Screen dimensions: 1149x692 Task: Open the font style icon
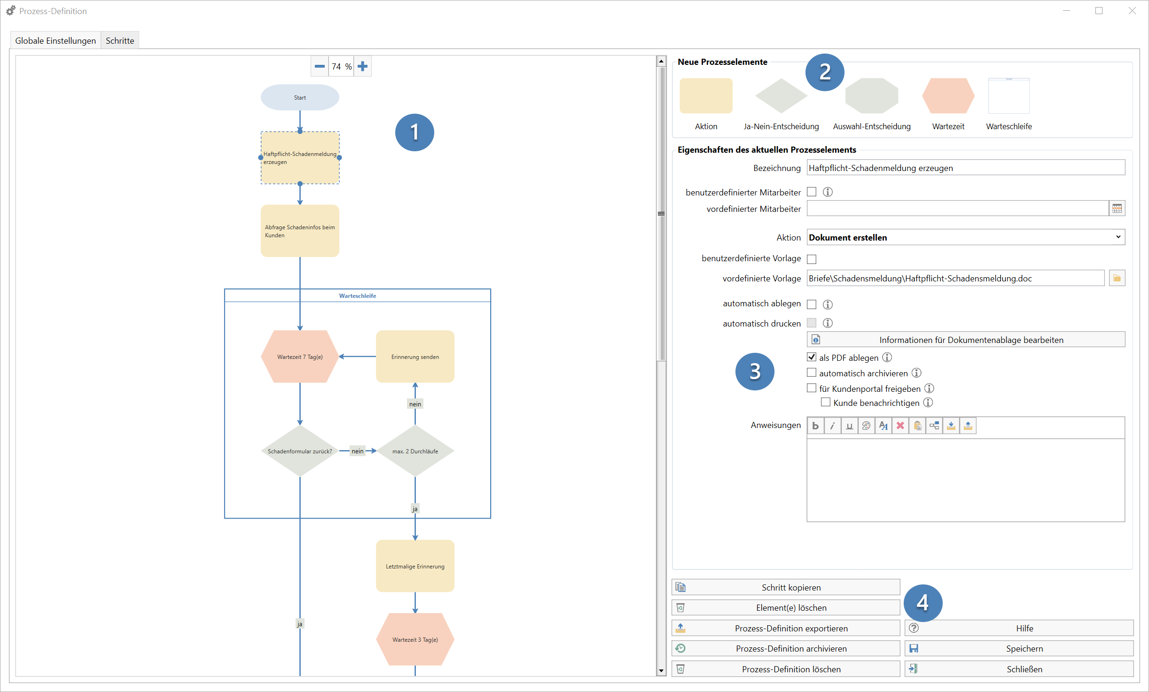tap(883, 426)
